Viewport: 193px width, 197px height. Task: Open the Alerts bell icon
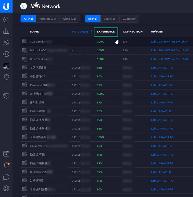click(6, 165)
